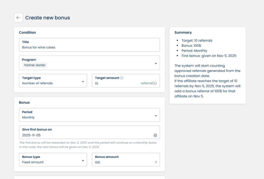Click the back arrow beside Create new bonus
The image size is (264, 179).
pos(18,18)
